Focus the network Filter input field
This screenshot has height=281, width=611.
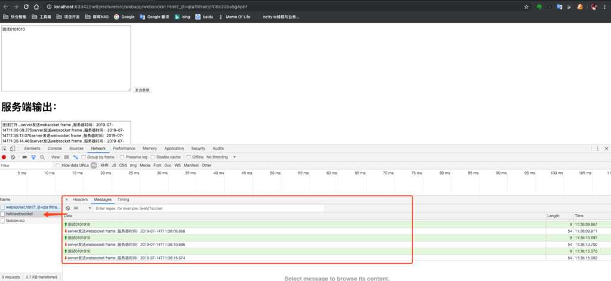26,165
